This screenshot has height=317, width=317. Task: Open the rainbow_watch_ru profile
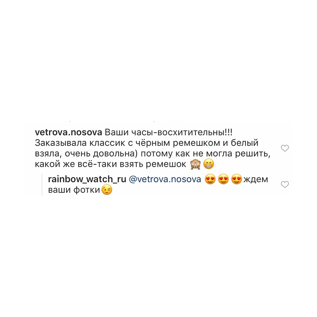(87, 179)
